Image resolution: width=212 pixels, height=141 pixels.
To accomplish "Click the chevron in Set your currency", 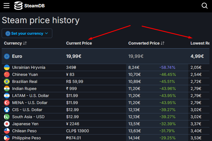I will click(x=46, y=33).
